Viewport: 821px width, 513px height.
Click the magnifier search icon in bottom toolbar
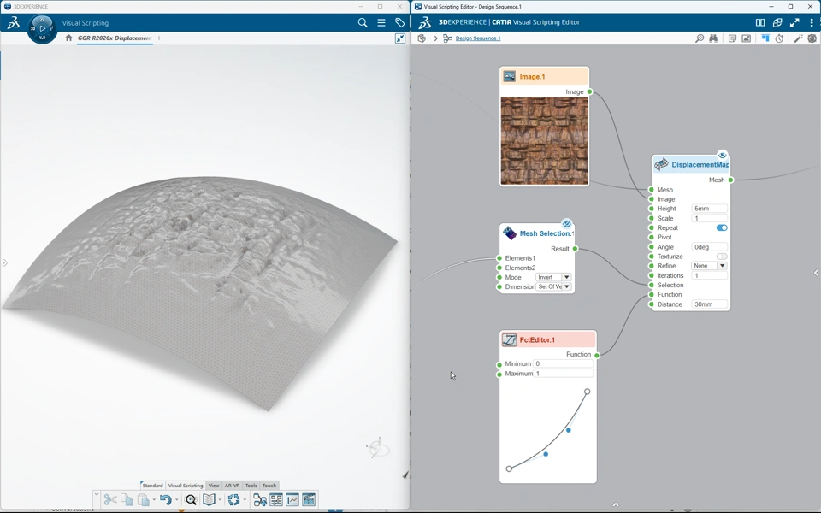[191, 500]
